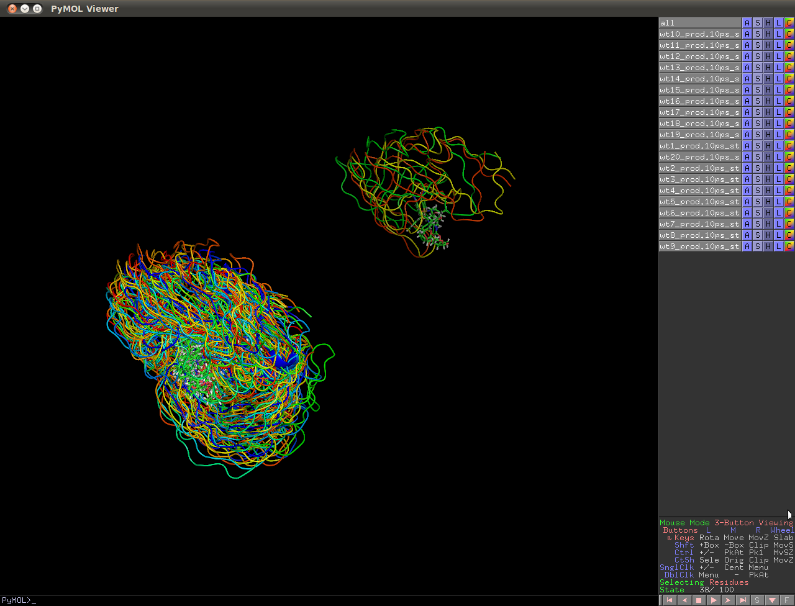Step forward one frame
Viewport: 795px width, 606px height.
coord(728,600)
